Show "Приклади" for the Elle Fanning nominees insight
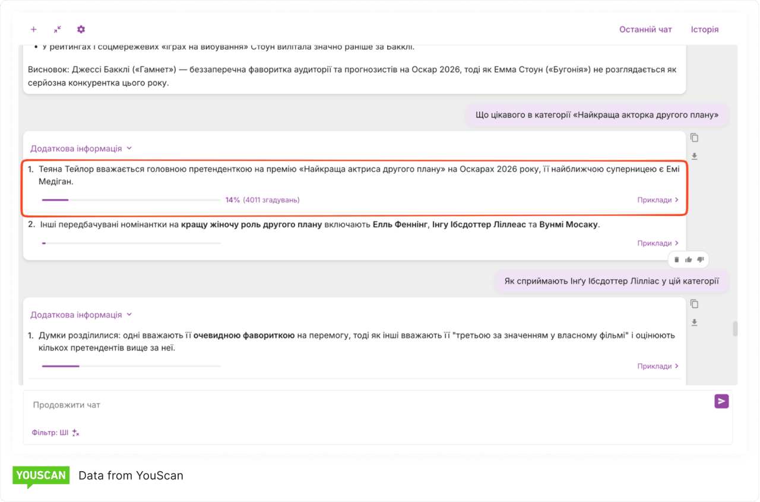 (657, 243)
